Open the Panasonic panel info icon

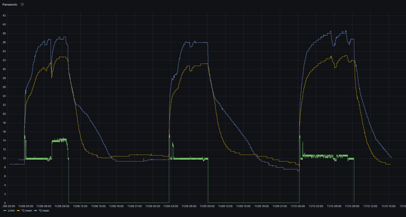click(22, 5)
